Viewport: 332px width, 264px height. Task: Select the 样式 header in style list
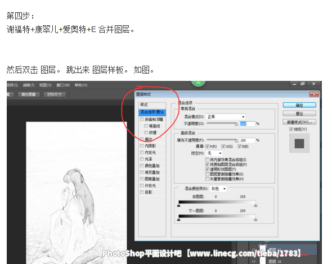pyautogui.click(x=152, y=105)
